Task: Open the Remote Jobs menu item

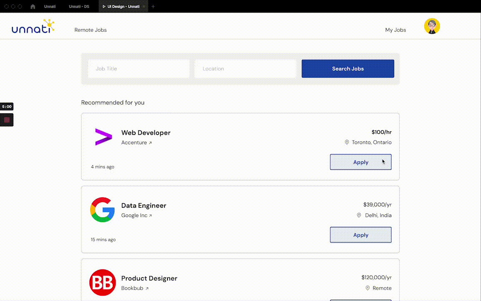Action: point(91,30)
